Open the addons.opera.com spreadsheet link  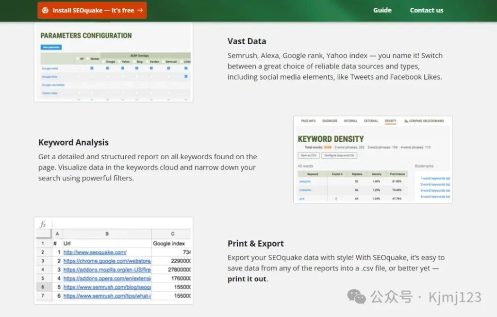[107, 278]
